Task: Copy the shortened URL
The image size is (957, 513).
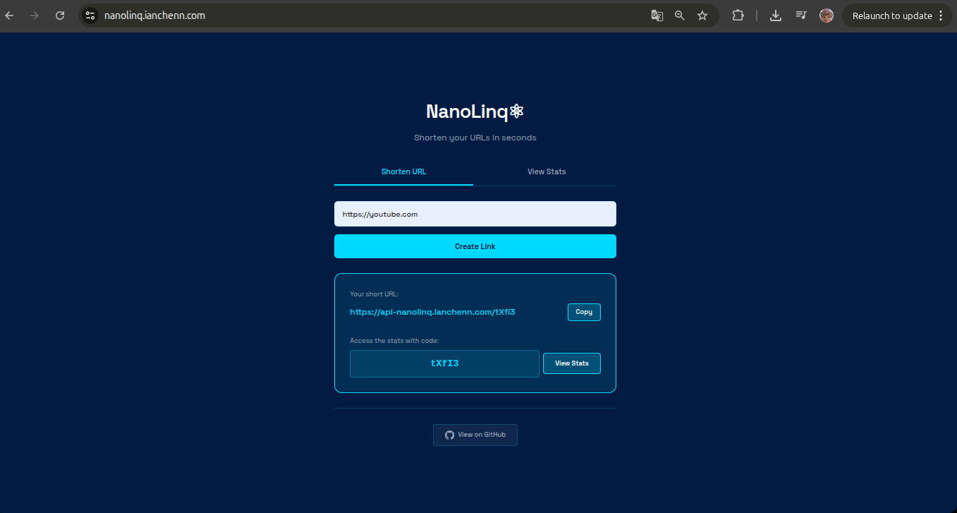Action: coord(584,312)
